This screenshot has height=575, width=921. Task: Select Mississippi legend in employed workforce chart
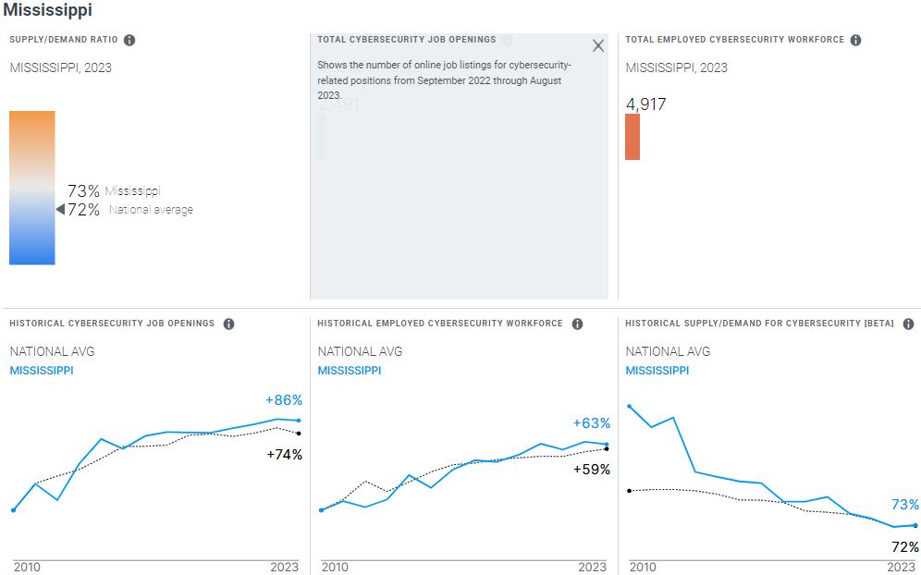[350, 371]
